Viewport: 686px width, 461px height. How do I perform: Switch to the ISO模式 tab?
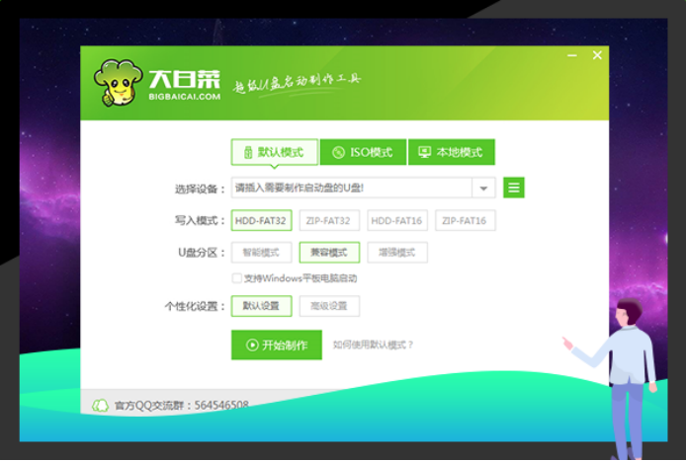[363, 152]
